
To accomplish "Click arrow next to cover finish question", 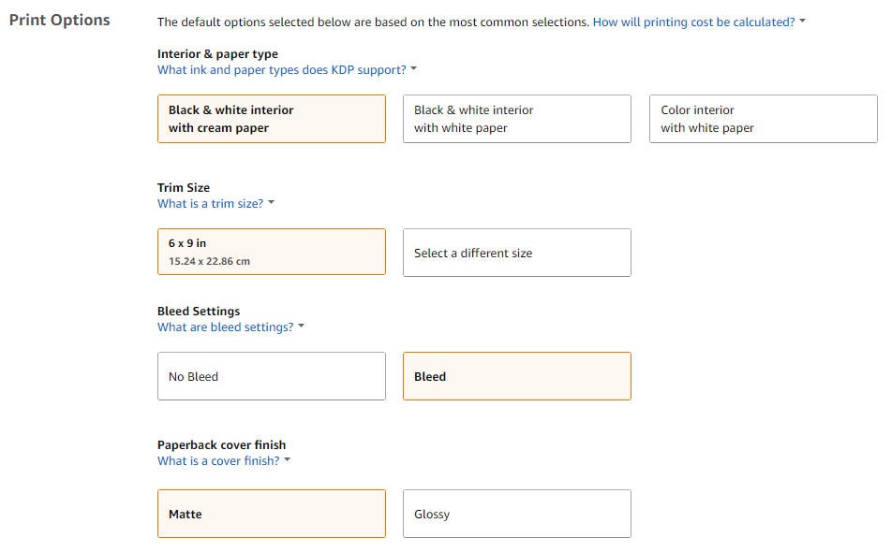I will [x=288, y=460].
